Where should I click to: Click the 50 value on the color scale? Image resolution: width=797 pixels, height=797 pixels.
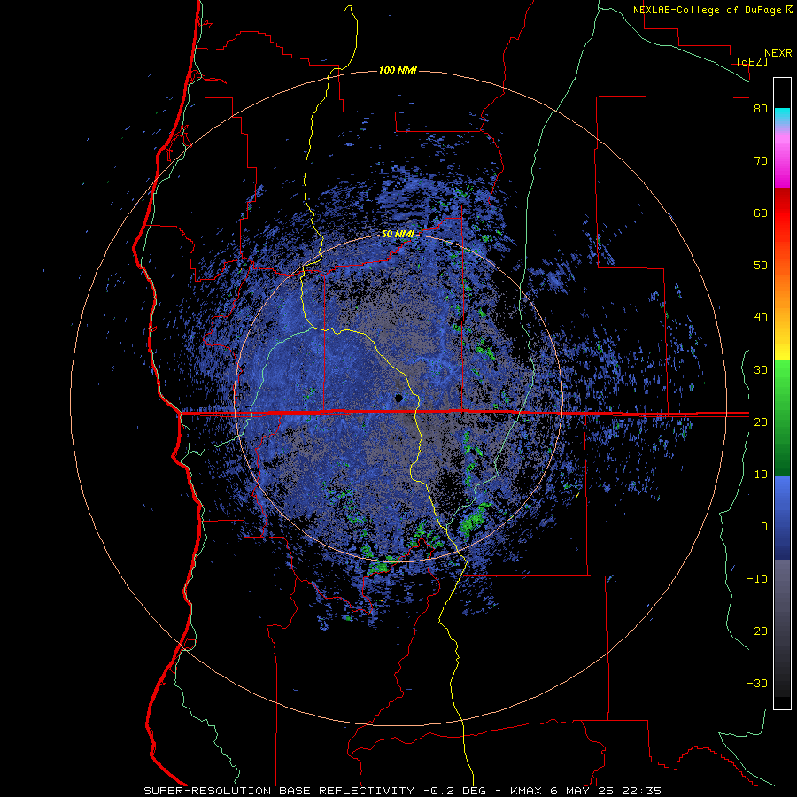761,266
